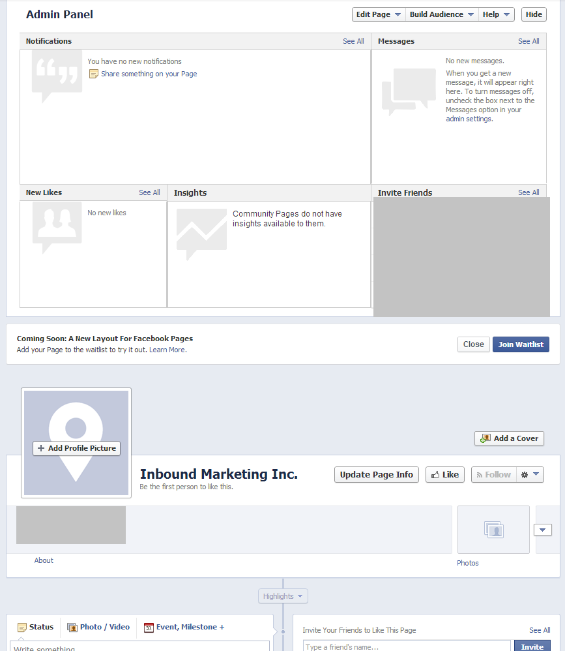Image resolution: width=565 pixels, height=651 pixels.
Task: Follow the page via RSS-style button
Action: tap(494, 474)
